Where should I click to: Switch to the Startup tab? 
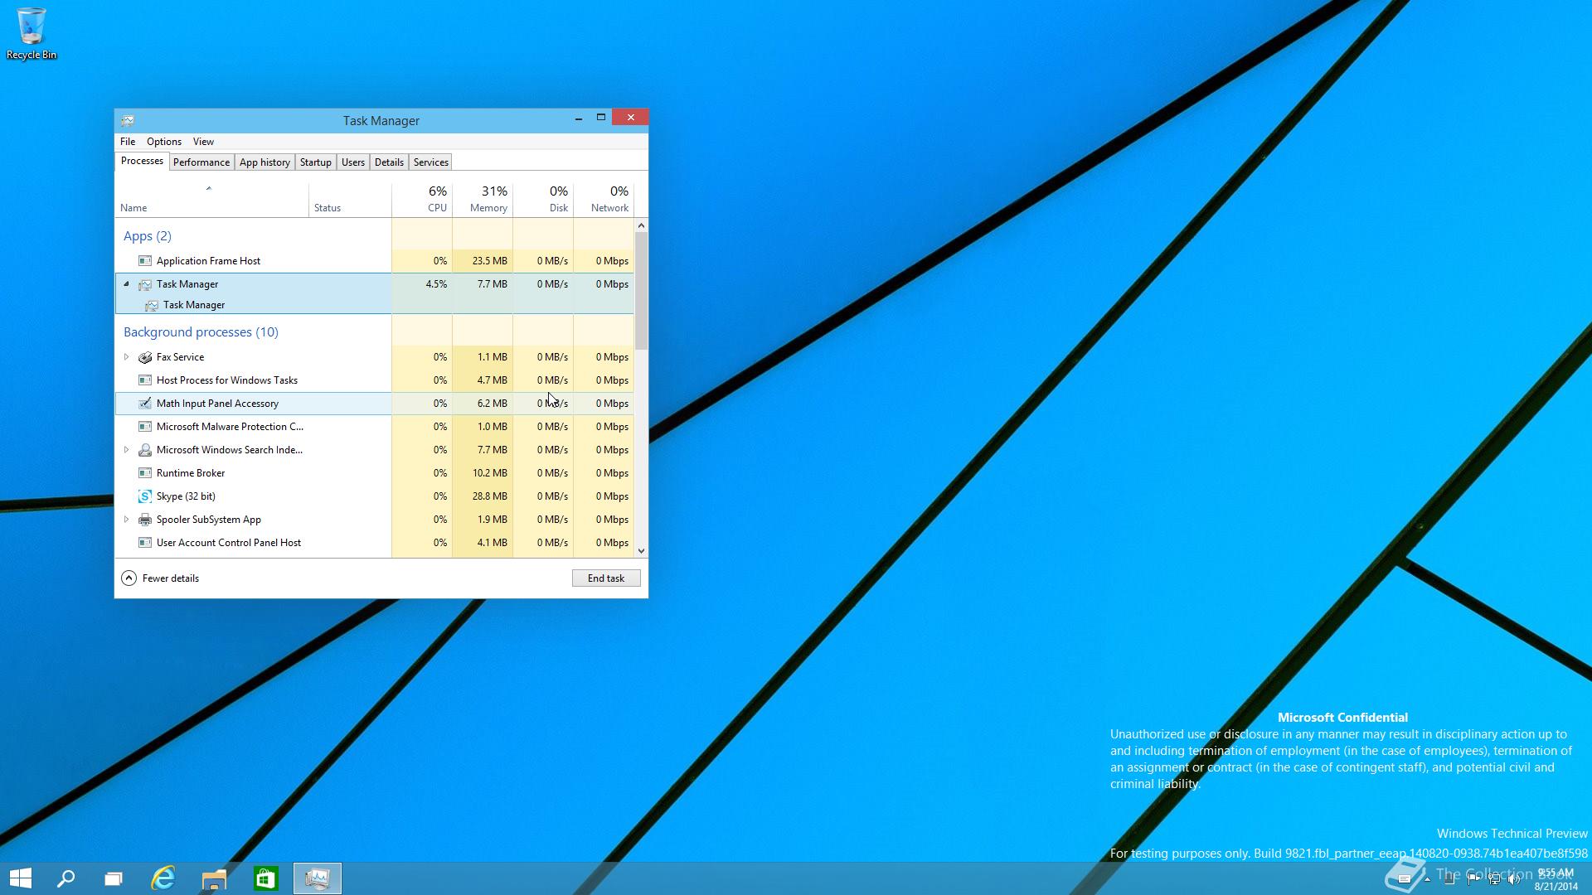(316, 162)
